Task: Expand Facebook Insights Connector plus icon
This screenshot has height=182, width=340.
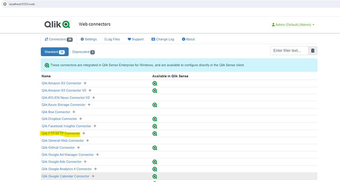Action: [95, 126]
